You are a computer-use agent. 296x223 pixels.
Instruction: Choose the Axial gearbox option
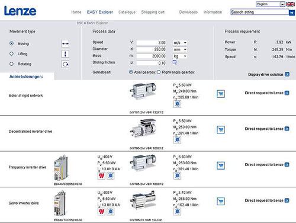(x=131, y=72)
